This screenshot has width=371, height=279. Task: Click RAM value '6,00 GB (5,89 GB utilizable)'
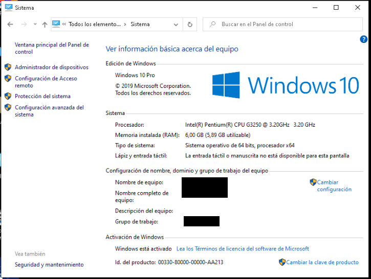point(217,135)
